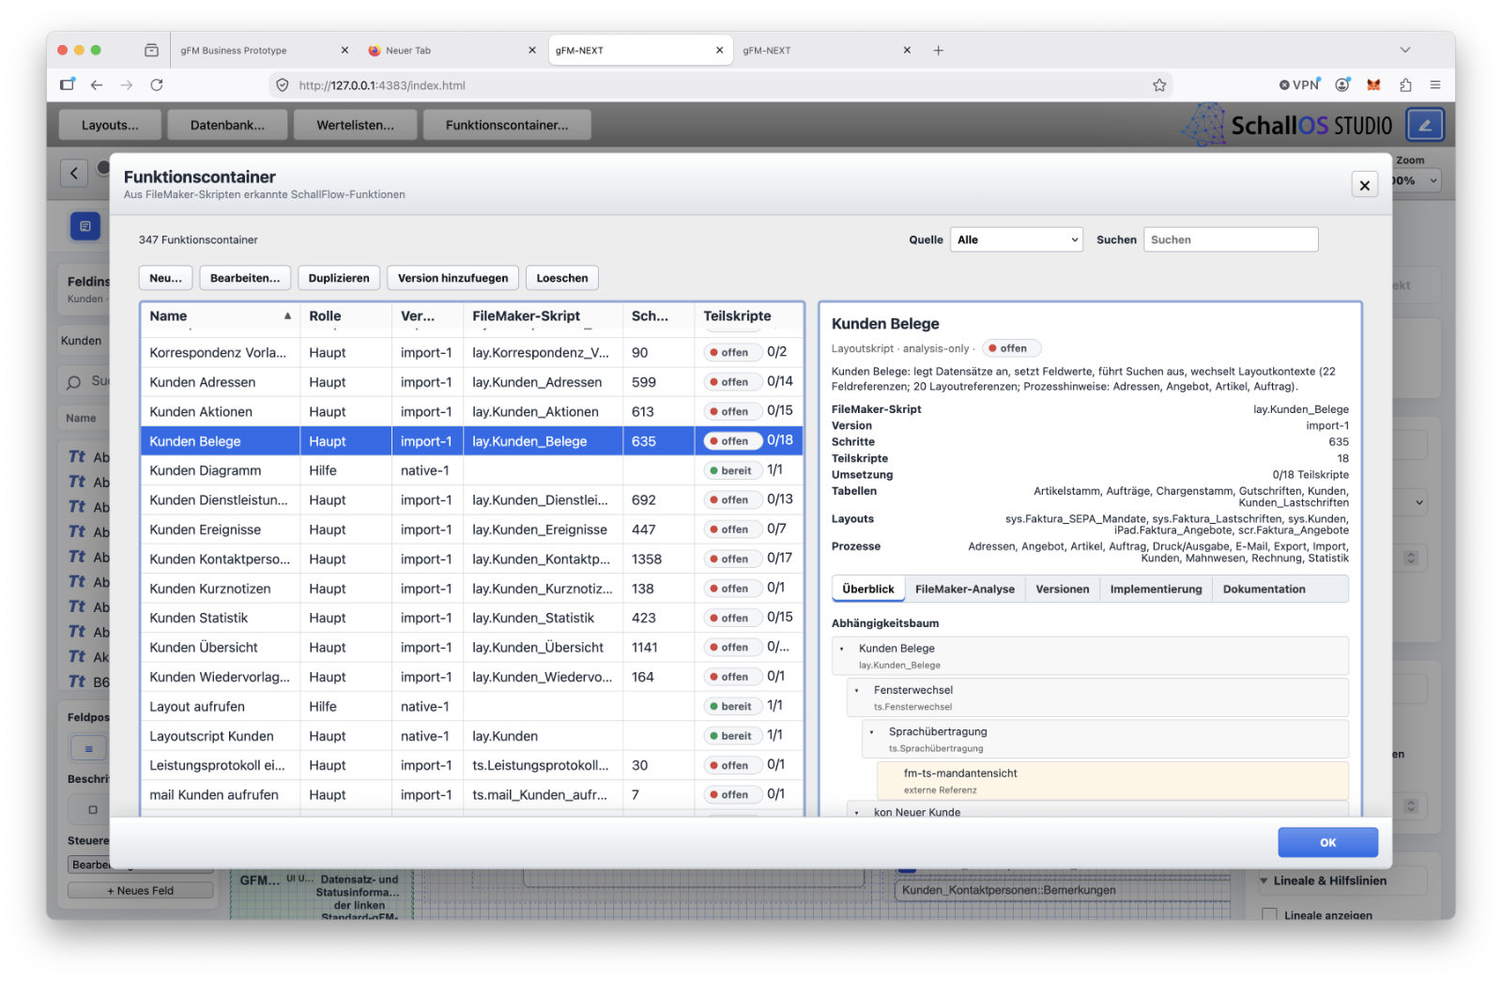Click the pencil edit icon beside SchallOS Studio
This screenshot has width=1502, height=981.
(x=1424, y=125)
